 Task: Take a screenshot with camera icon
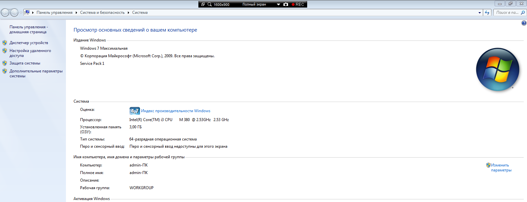(x=286, y=4)
